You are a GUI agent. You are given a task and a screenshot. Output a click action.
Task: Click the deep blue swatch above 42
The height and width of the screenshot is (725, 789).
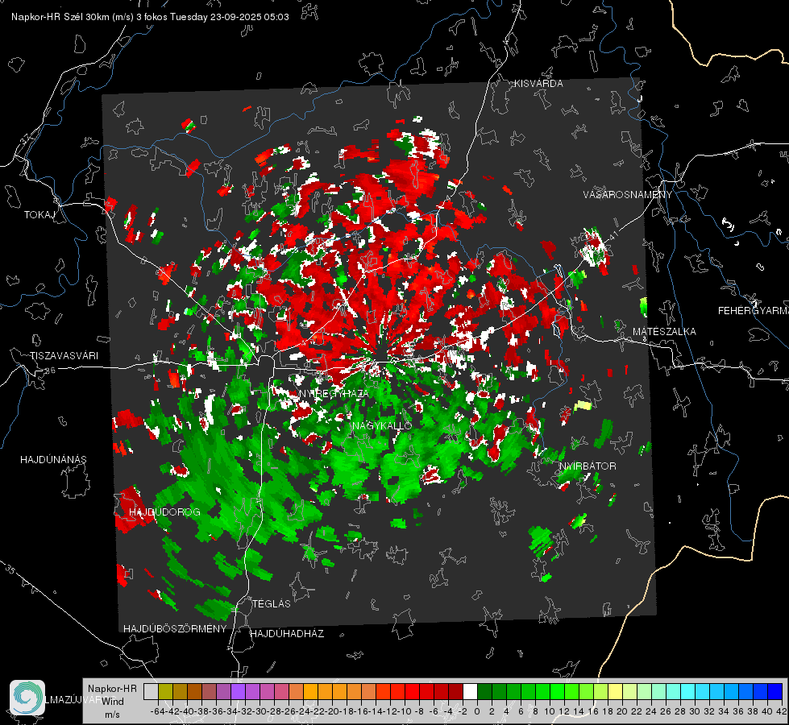pos(775,691)
